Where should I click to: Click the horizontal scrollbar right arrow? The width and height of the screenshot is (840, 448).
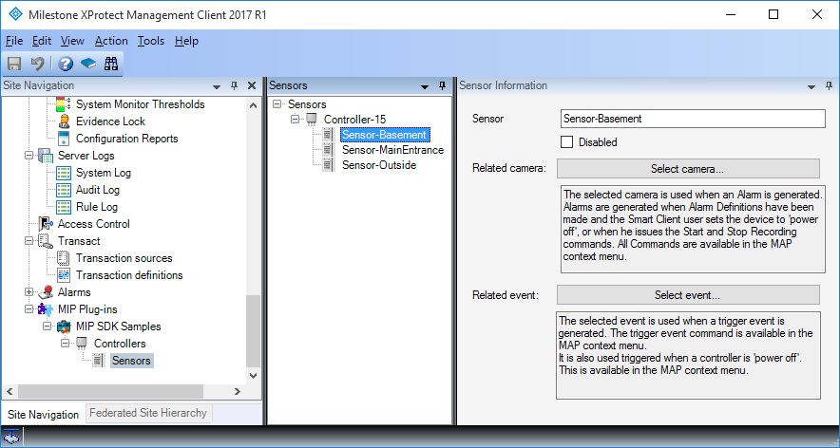(x=238, y=392)
